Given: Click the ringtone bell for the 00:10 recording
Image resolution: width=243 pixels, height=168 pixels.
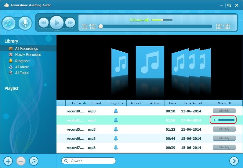Looking at the screenshot, I should pos(116,111).
